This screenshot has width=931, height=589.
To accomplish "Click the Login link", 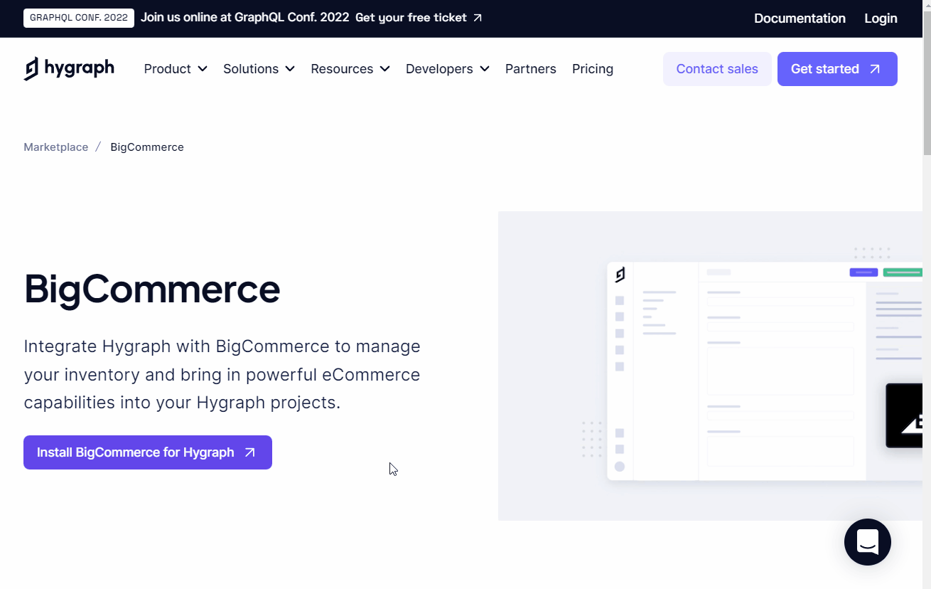I will [x=881, y=18].
